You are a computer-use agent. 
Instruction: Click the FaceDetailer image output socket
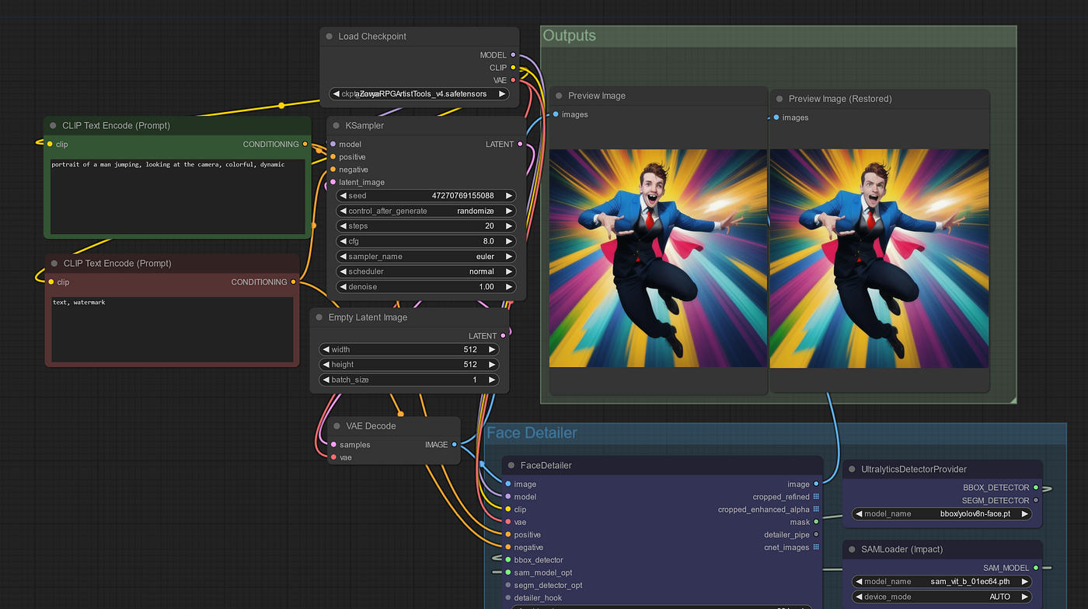point(816,484)
